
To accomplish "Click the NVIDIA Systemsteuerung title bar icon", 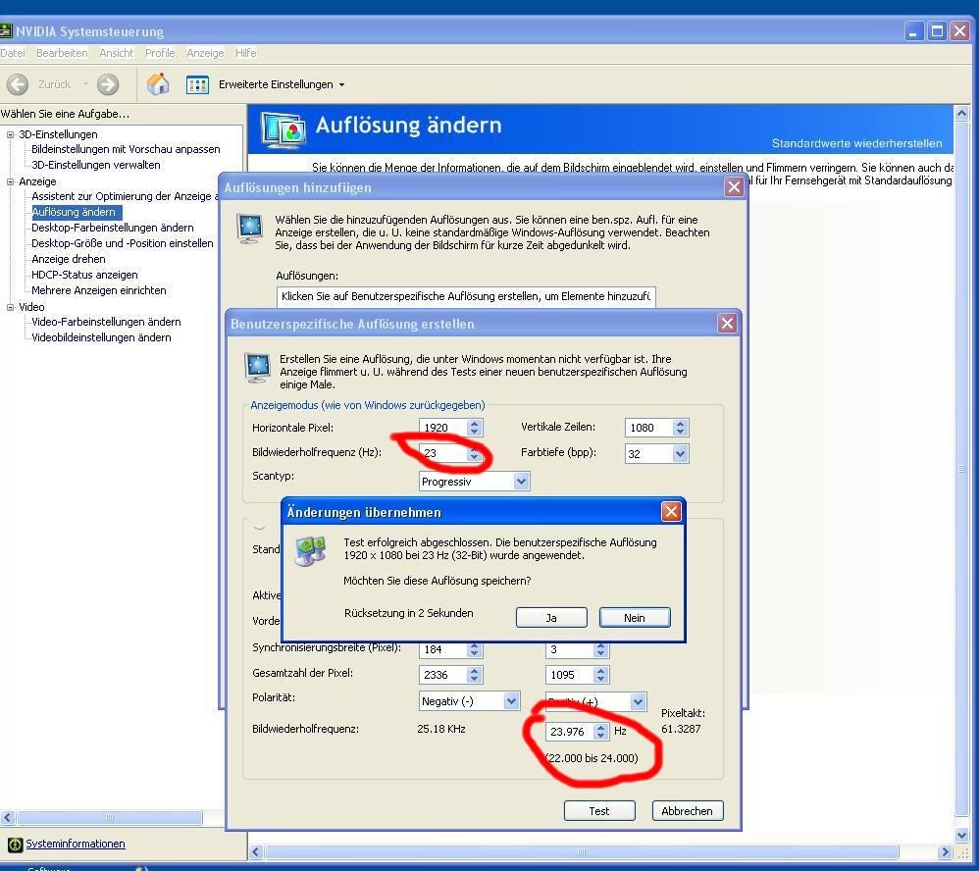I will pos(6,30).
